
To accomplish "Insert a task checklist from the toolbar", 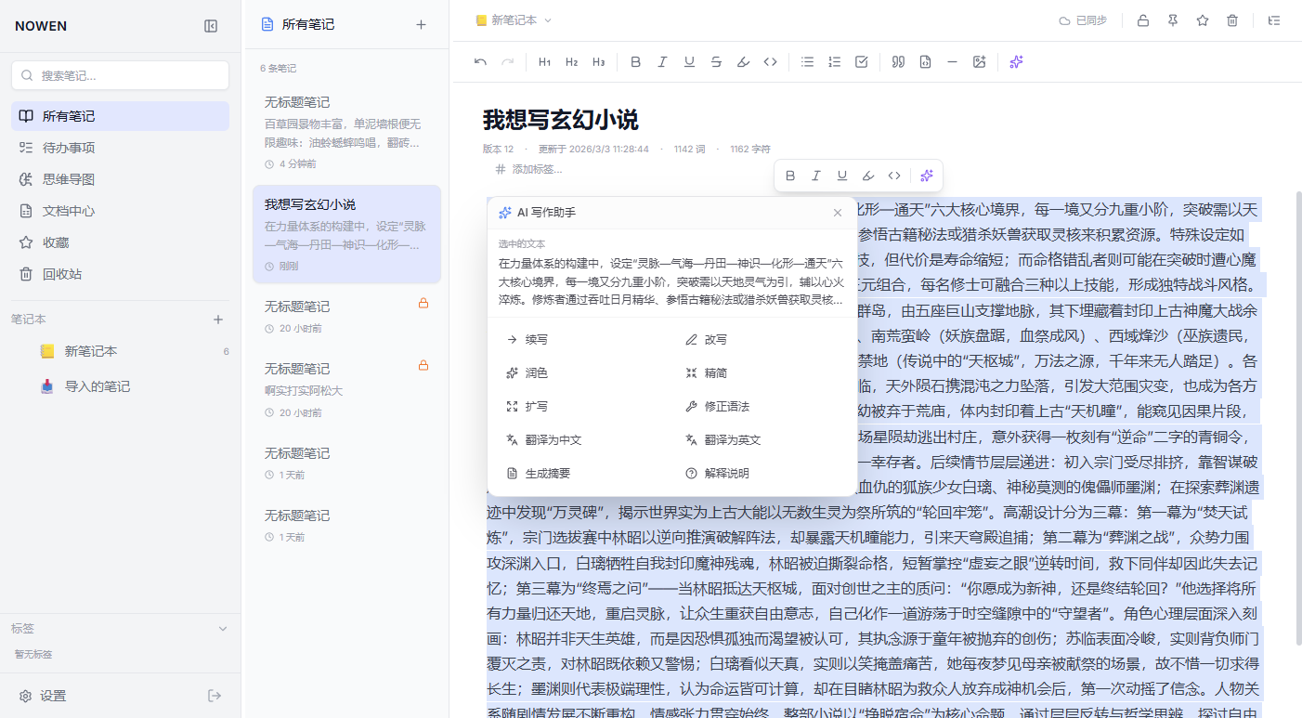I will [x=861, y=62].
